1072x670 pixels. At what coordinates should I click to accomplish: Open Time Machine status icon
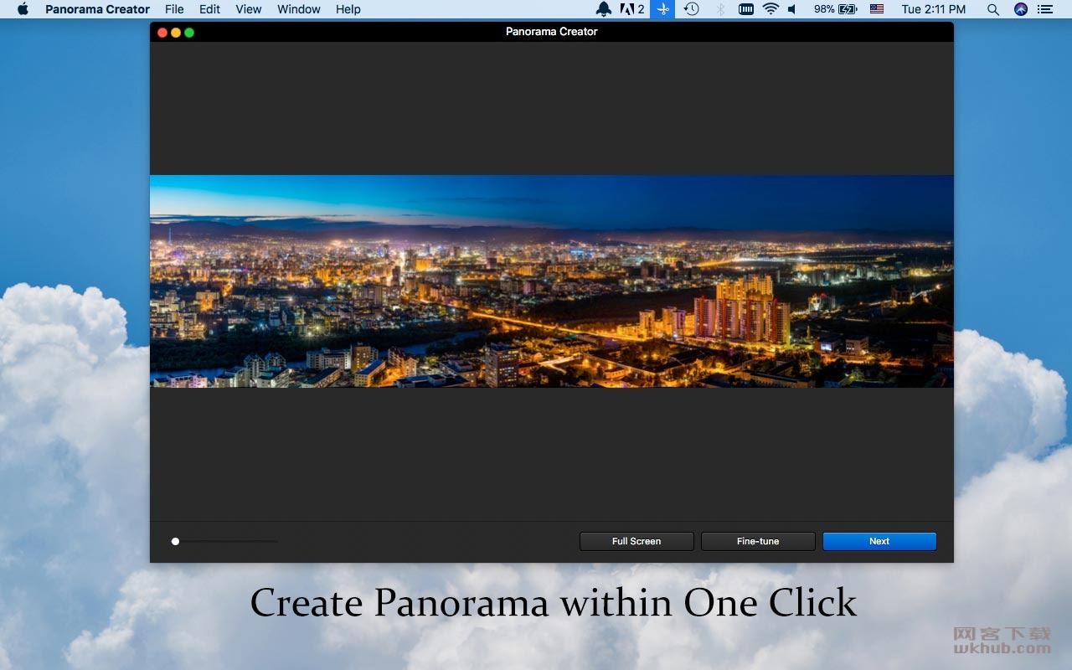coord(691,9)
